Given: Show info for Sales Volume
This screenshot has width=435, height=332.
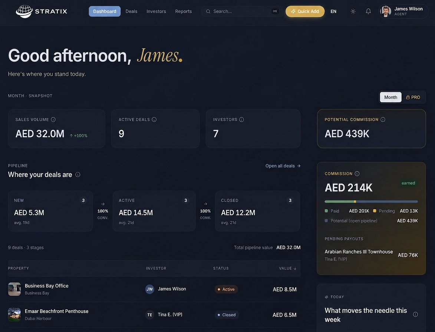Looking at the screenshot, I should point(53,119).
